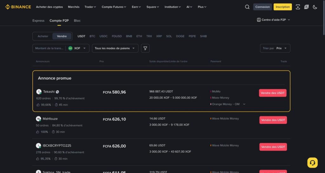The height and width of the screenshot is (173, 325).
Task: Open the search magnifier icon
Action: pyautogui.click(x=247, y=7)
